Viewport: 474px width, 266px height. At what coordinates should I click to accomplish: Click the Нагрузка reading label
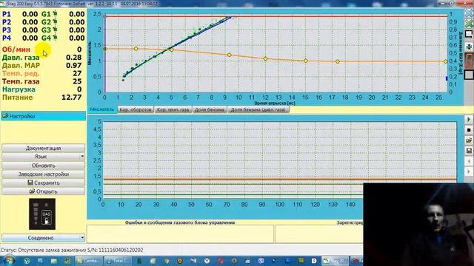(x=19, y=89)
